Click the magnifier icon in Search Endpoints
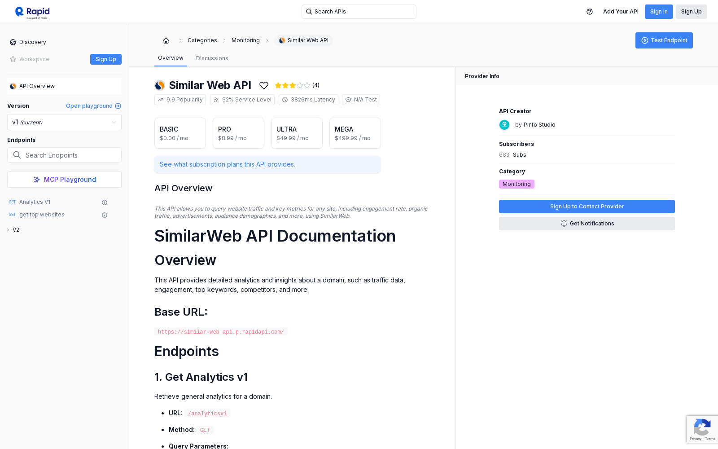This screenshot has width=718, height=449. [x=17, y=155]
